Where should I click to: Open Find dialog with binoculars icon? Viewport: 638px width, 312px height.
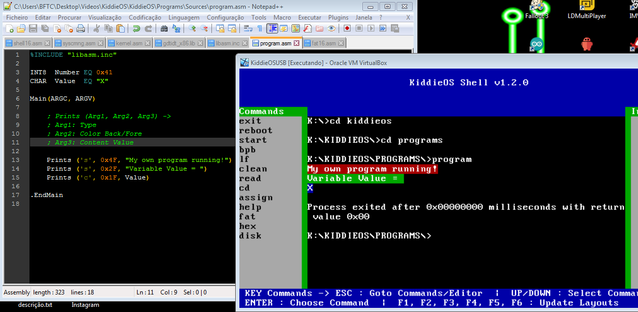click(x=163, y=29)
